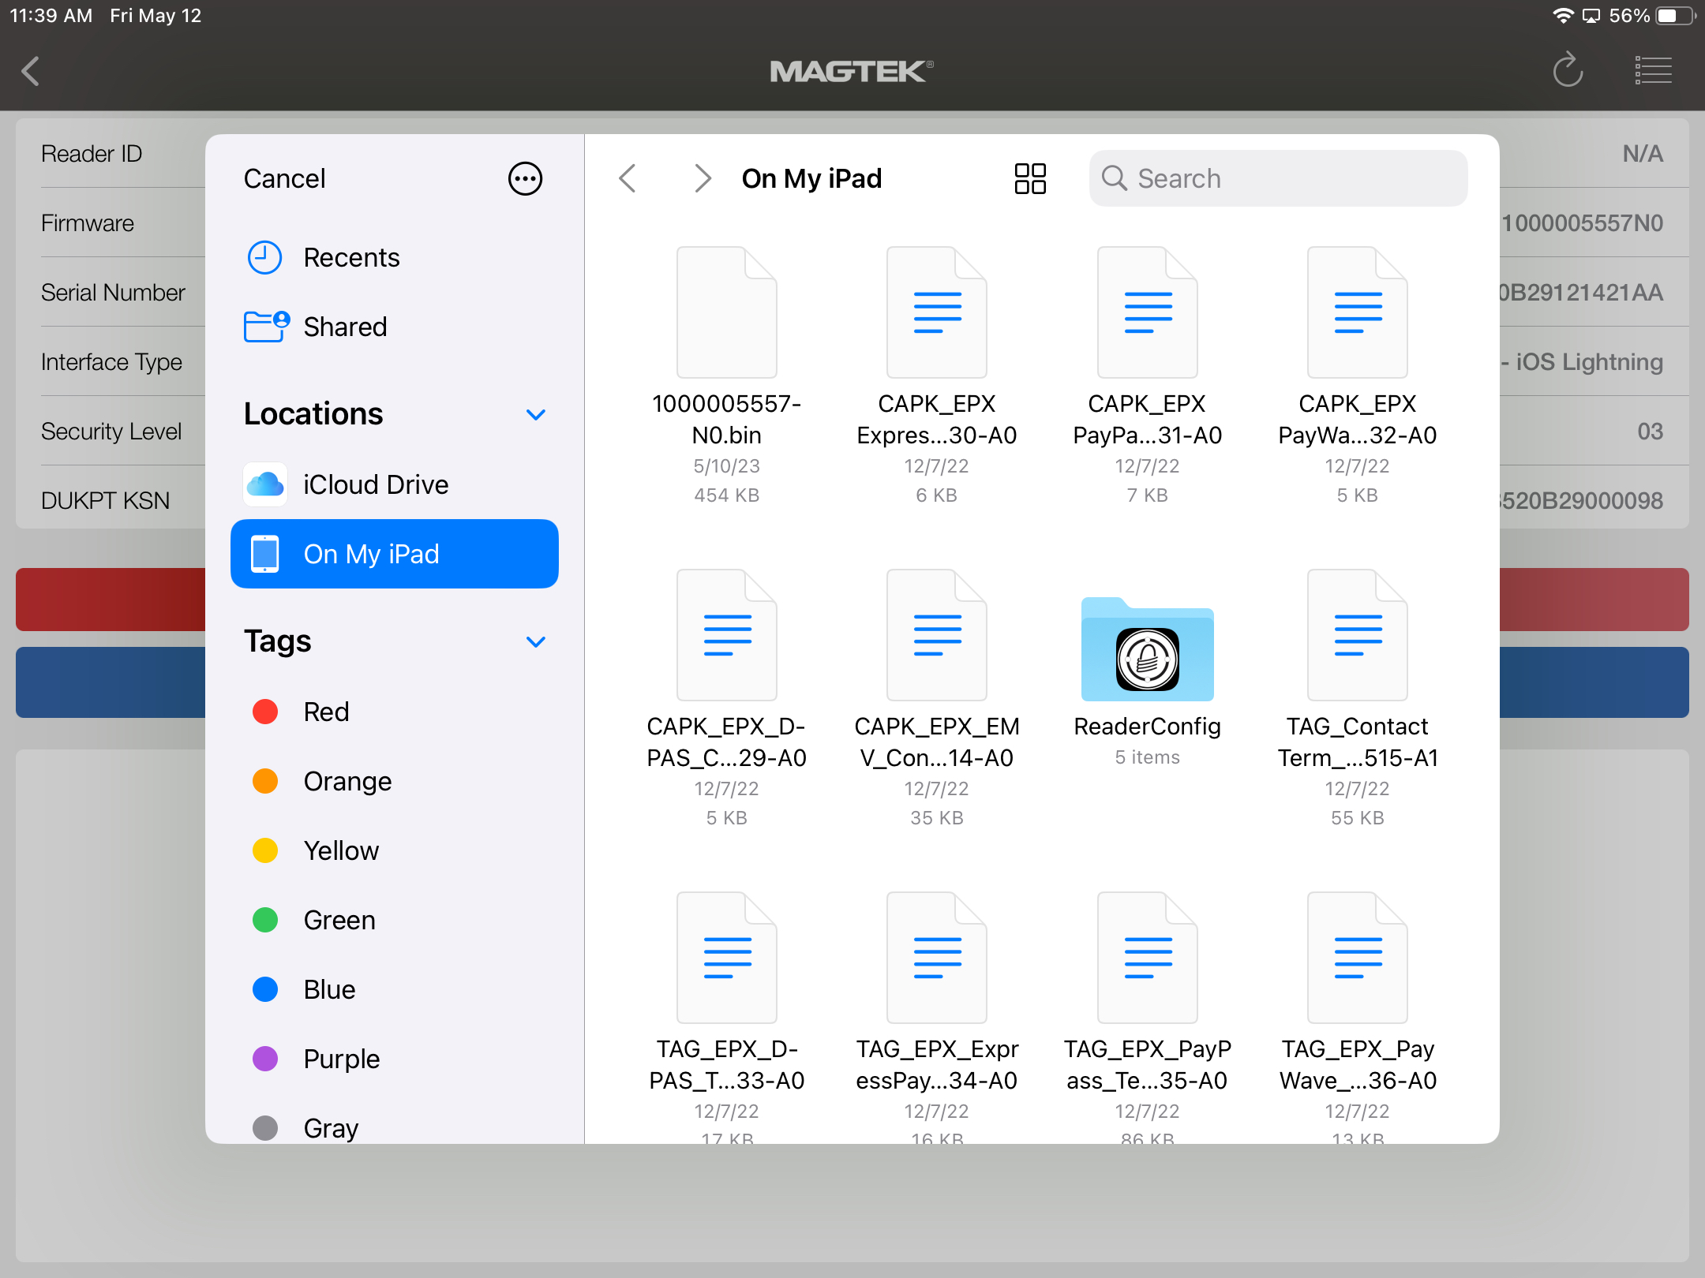
Task: Switch view using the grid icon
Action: (1030, 179)
